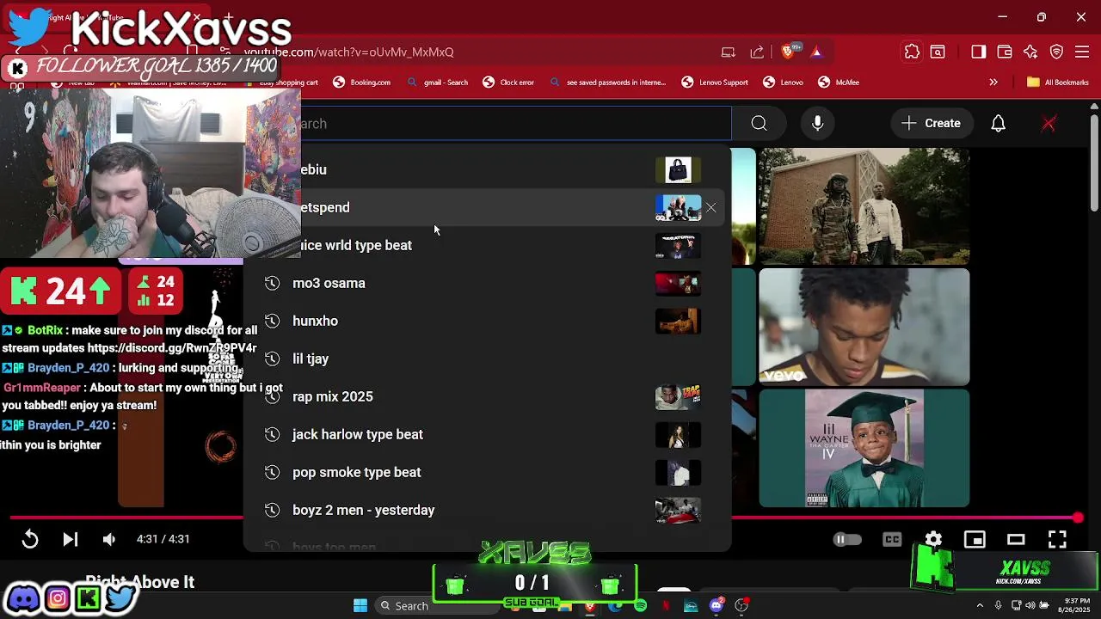Toggle theater mode view
The image size is (1101, 619).
point(1016,539)
